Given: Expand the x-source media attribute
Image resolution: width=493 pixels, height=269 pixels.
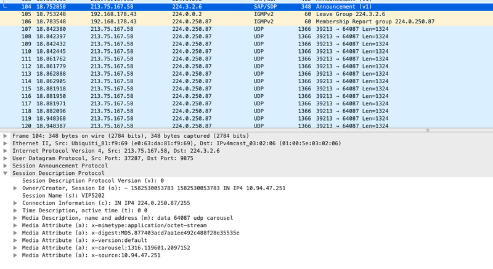Looking at the screenshot, I should coord(15,255).
